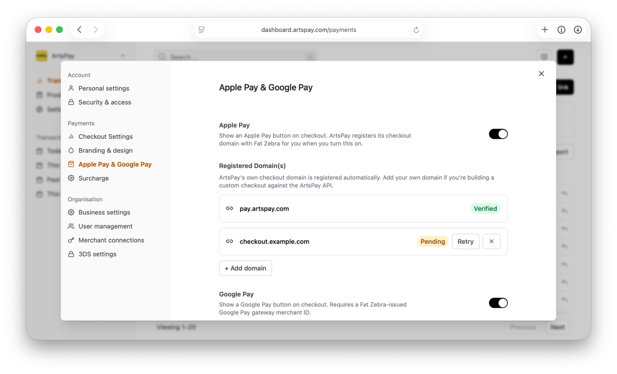This screenshot has height=374, width=617.
Task: Retry verification for checkout.example.com
Action: [465, 241]
